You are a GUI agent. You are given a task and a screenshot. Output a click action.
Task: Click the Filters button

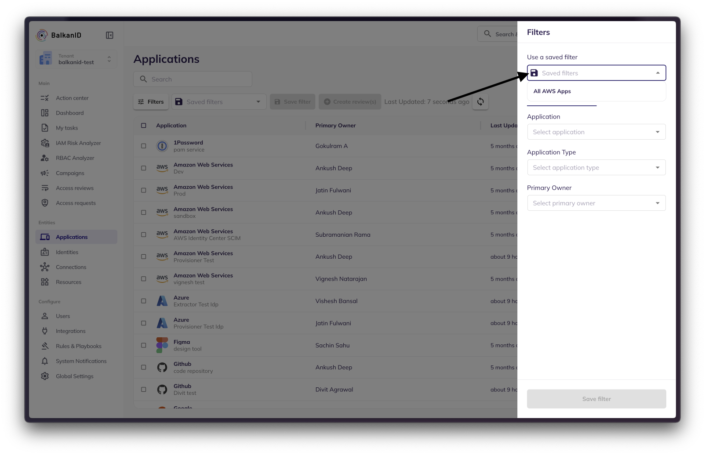151,102
